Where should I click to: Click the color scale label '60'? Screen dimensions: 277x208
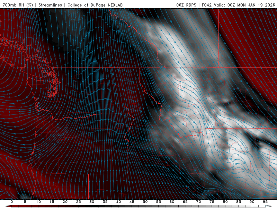172,202
